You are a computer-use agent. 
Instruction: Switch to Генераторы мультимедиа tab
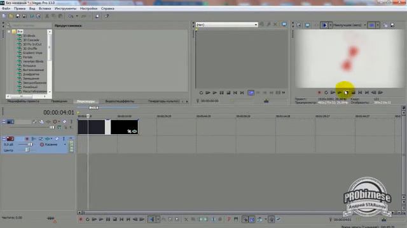[x=163, y=101]
